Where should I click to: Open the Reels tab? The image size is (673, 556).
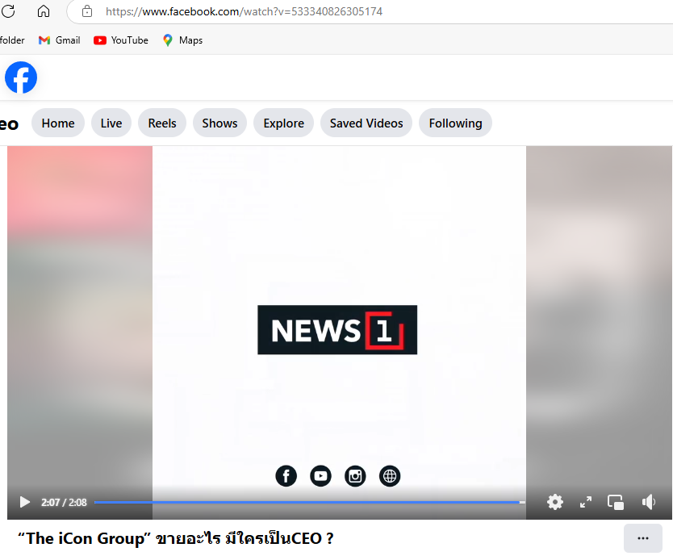(x=162, y=123)
